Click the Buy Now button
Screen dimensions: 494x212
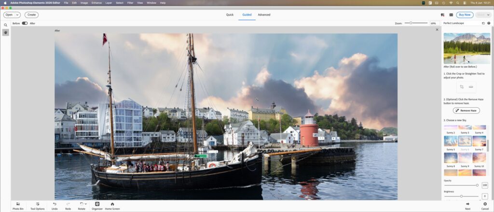[465, 15]
